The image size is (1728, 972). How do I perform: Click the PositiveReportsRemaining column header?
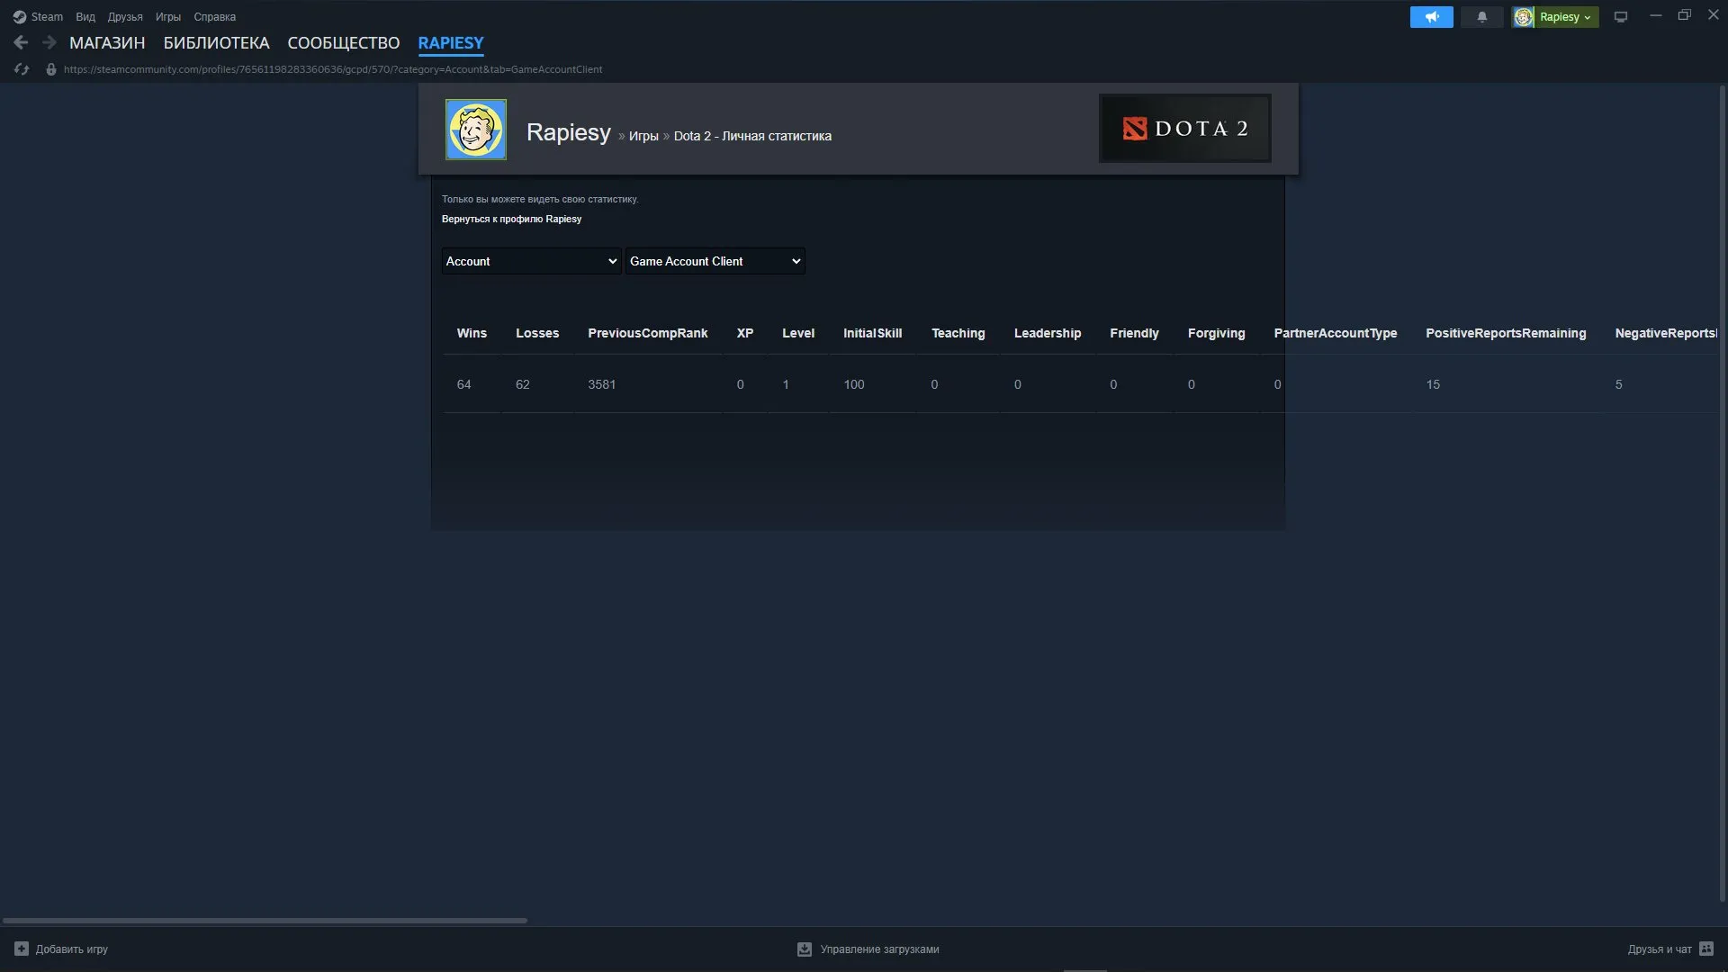[1506, 333]
